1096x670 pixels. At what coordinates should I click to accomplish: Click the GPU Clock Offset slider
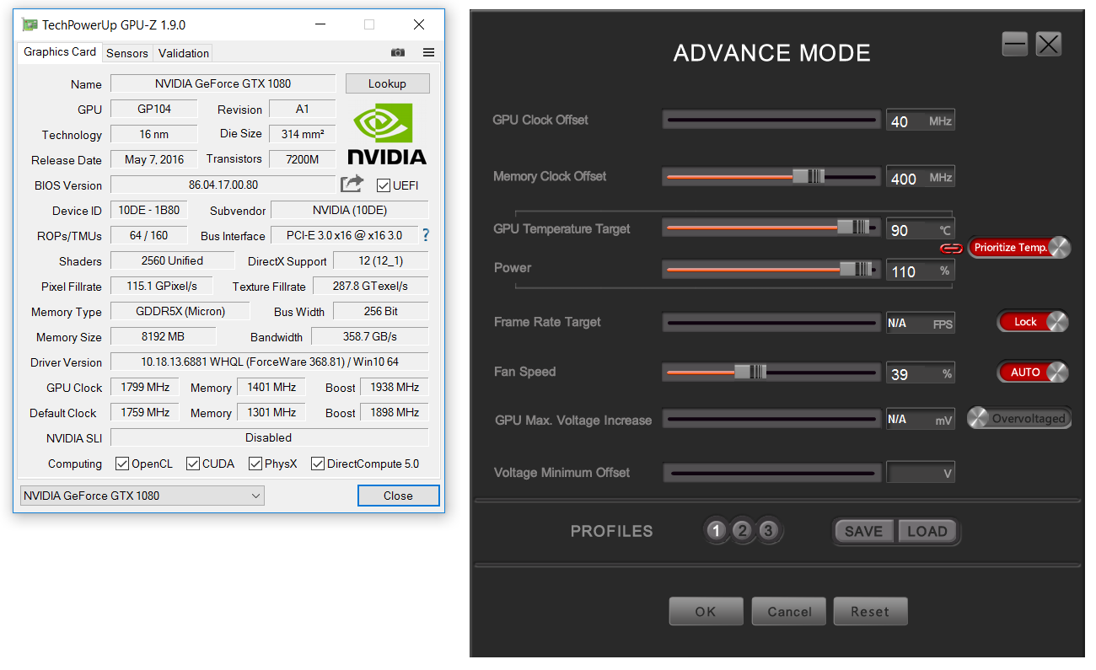(x=771, y=121)
